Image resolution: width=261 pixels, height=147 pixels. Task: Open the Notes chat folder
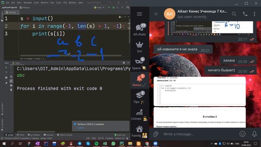click(139, 80)
